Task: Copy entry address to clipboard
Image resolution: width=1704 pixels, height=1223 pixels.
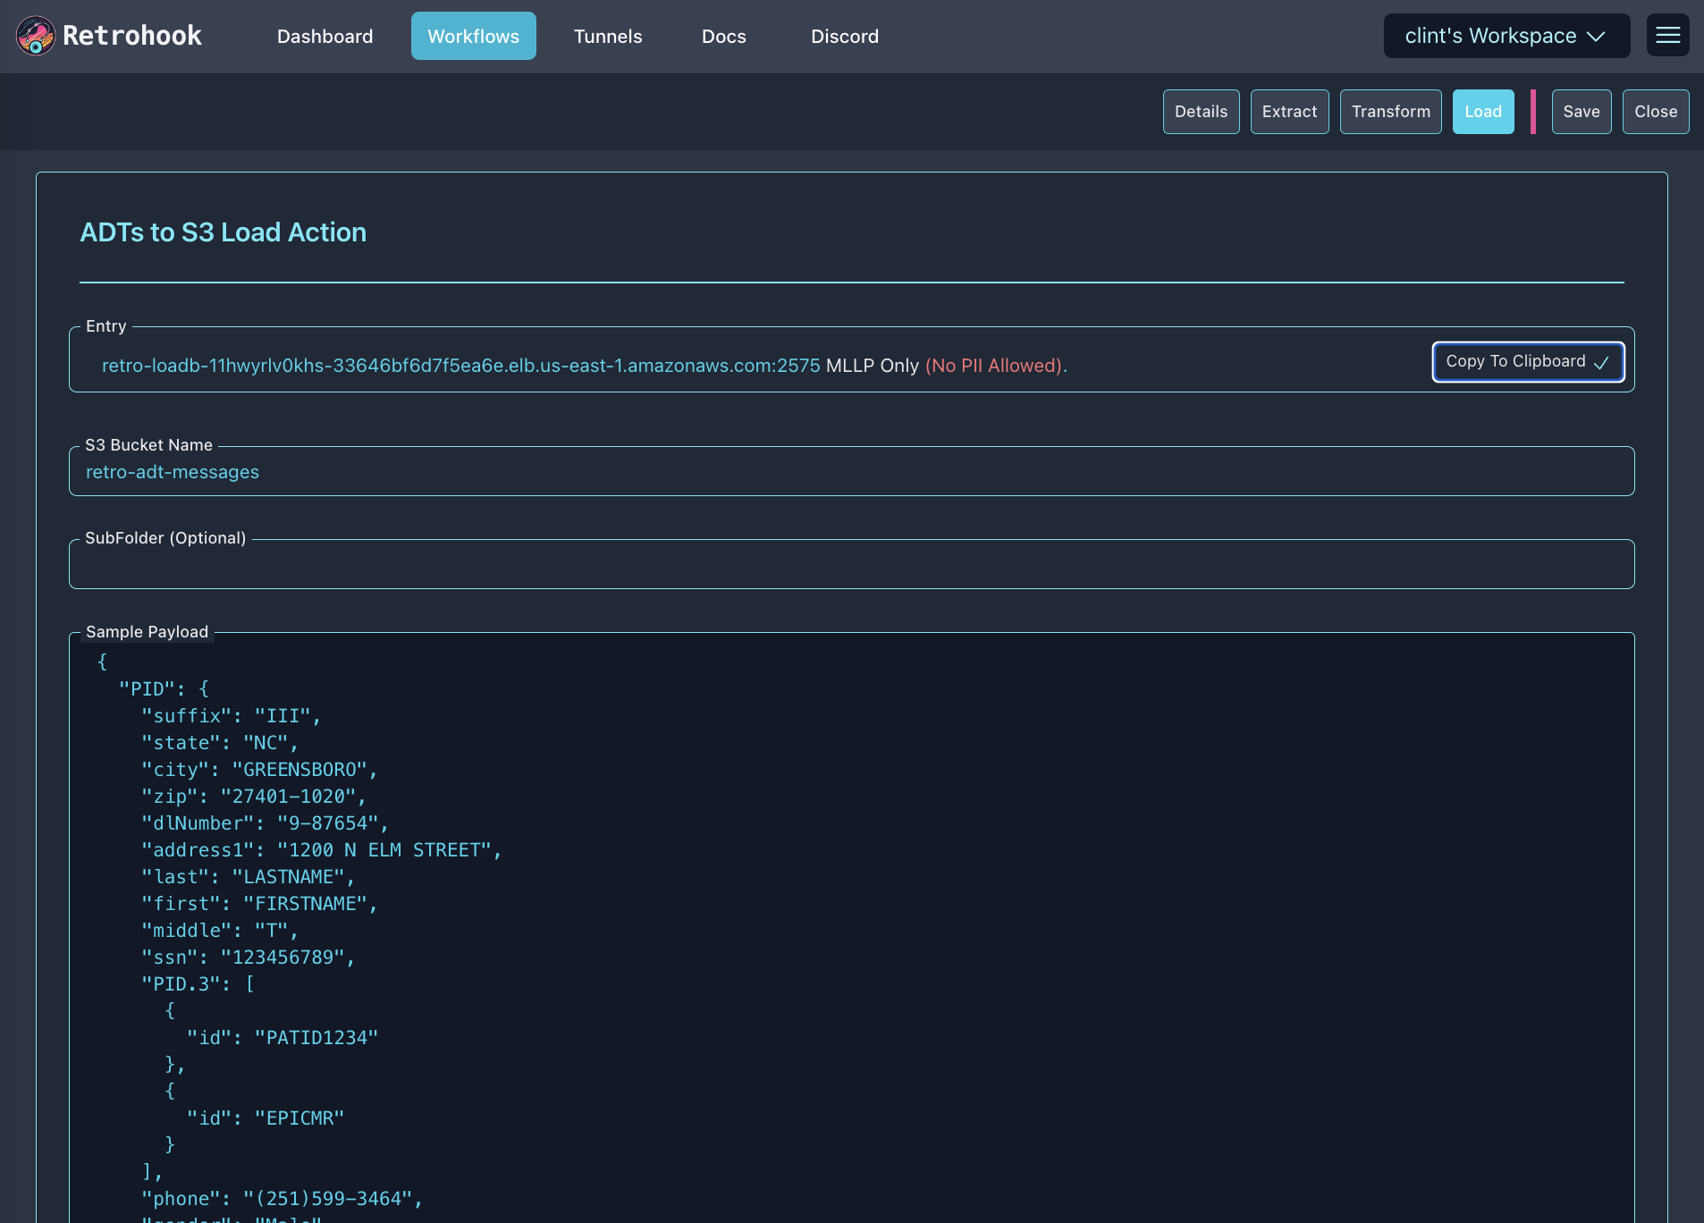Action: point(1528,361)
